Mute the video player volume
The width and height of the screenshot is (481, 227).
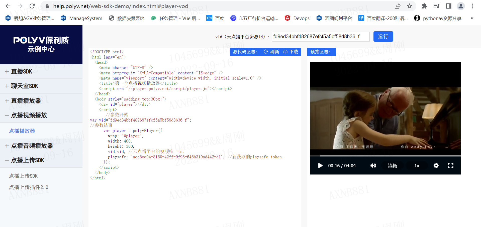pyautogui.click(x=373, y=165)
